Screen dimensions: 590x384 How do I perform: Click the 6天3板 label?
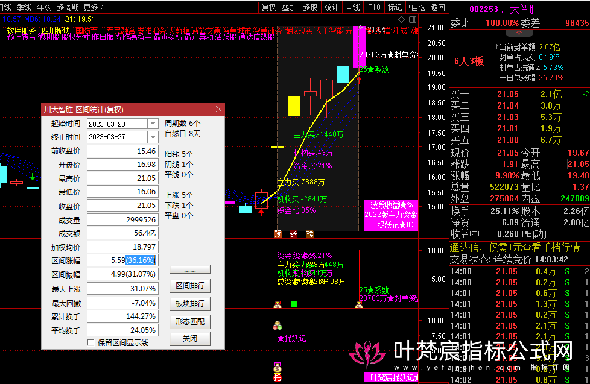[469, 61]
